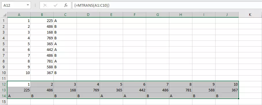Select column F header
Viewport: 262px width, 105px height.
tap(135, 15)
